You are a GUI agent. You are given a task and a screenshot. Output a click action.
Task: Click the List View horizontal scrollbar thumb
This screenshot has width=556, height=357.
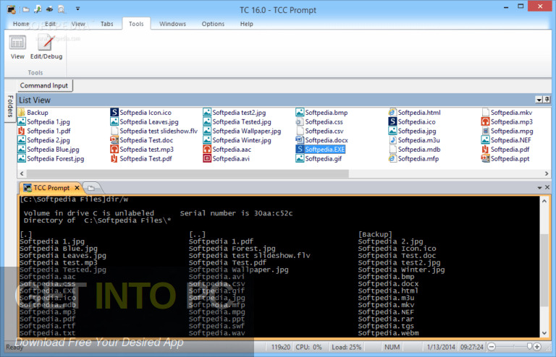[x=188, y=173]
